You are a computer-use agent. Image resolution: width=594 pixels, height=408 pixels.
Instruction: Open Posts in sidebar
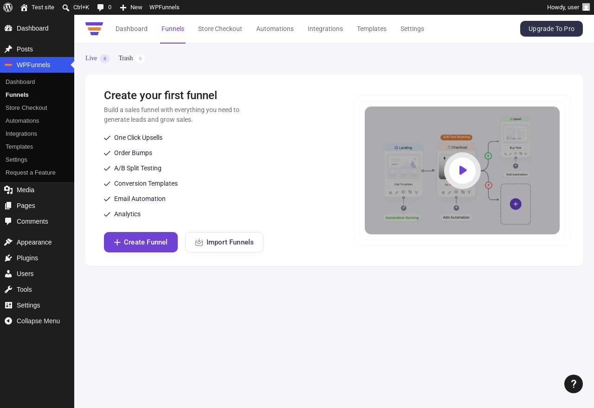[37, 49]
